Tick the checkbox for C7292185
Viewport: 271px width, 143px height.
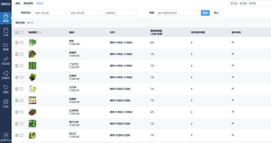point(21,77)
